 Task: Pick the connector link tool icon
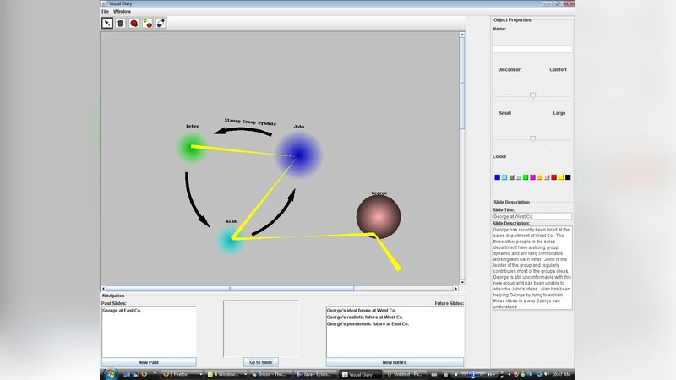pos(161,24)
